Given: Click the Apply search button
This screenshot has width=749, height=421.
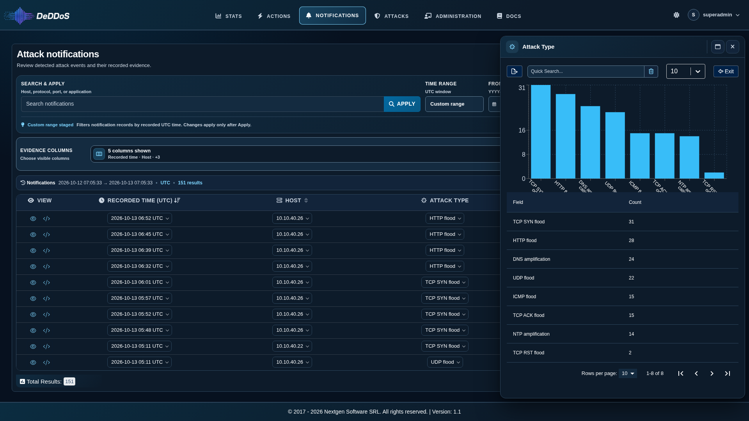Looking at the screenshot, I should (x=402, y=104).
